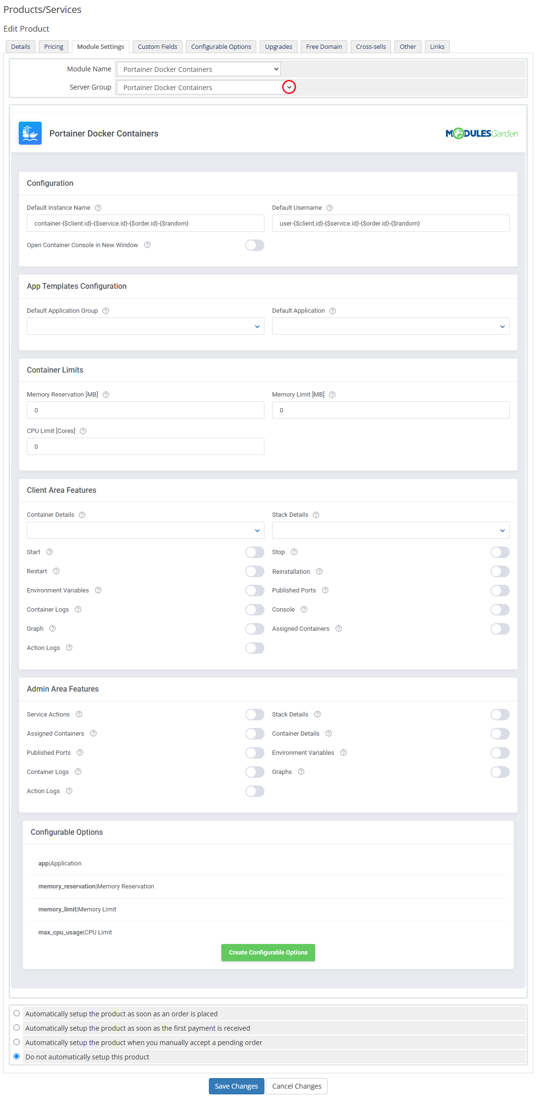The width and height of the screenshot is (537, 1103).
Task: Click the 'memory_limit|Memory Limit' option row
Action: [x=268, y=910]
